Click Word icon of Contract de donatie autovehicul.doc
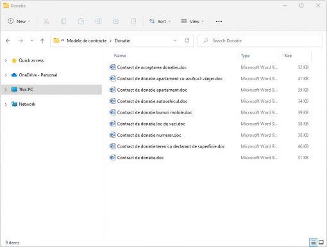Image resolution: width=327 pixels, height=247 pixels. (x=112, y=101)
